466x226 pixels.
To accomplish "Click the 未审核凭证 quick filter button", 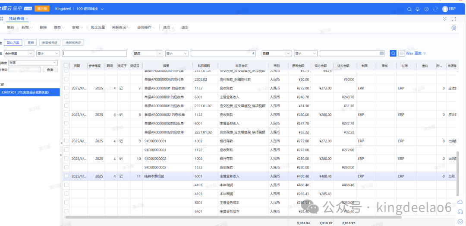I will [x=50, y=43].
